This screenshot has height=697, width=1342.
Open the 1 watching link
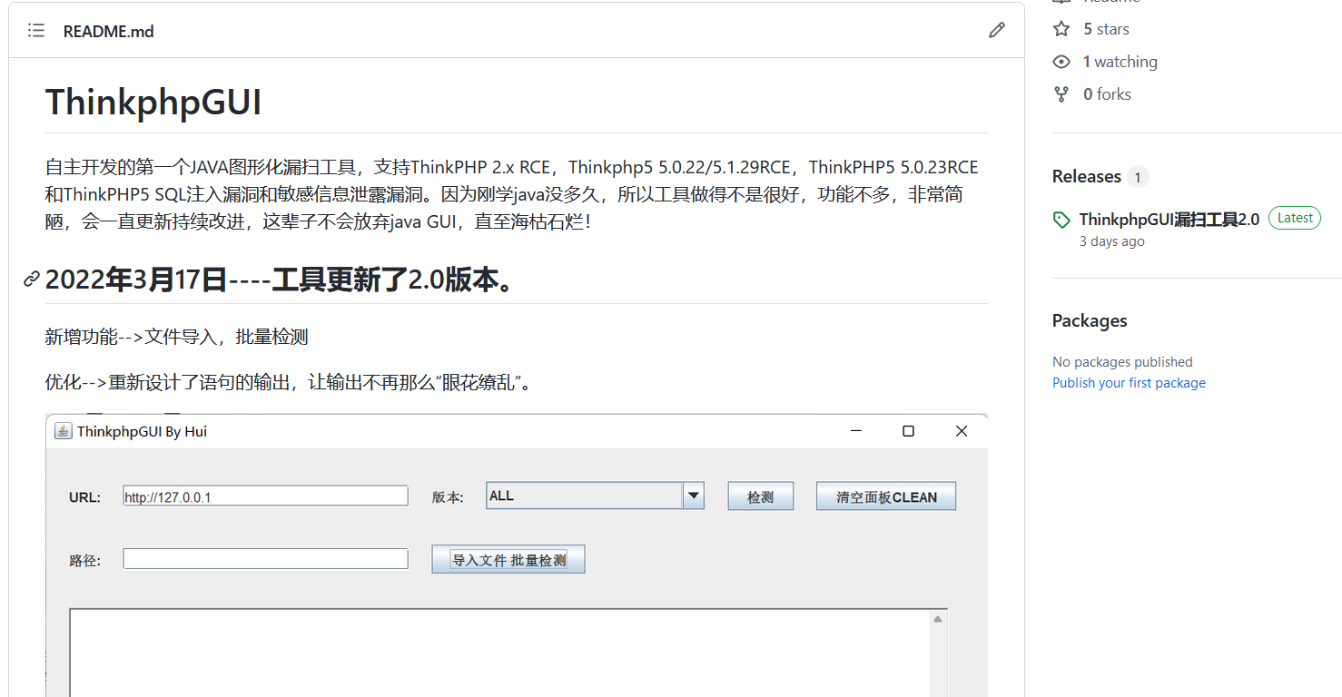tap(1120, 62)
